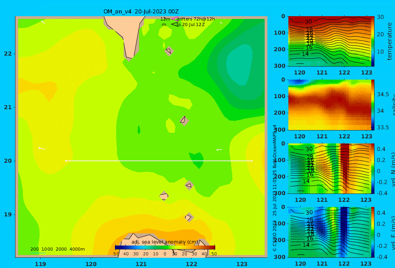
Task: Click the island polygon near 19.5N, 122E
Action: tap(189, 185)
